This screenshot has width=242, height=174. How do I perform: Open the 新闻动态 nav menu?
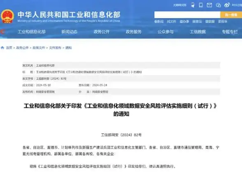click(x=69, y=32)
